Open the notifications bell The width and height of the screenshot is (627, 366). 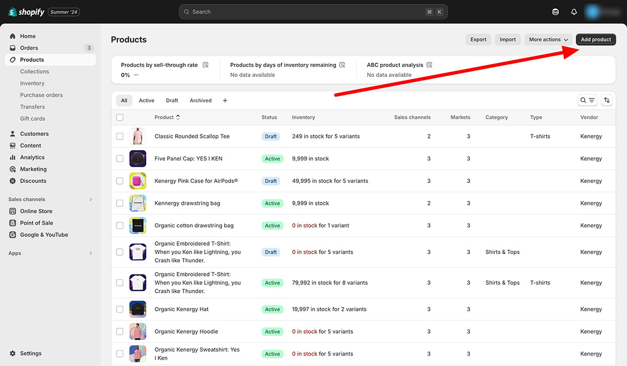(x=573, y=11)
